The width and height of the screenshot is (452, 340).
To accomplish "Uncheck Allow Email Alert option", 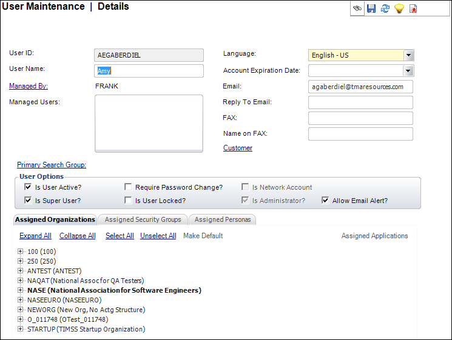I will point(325,201).
